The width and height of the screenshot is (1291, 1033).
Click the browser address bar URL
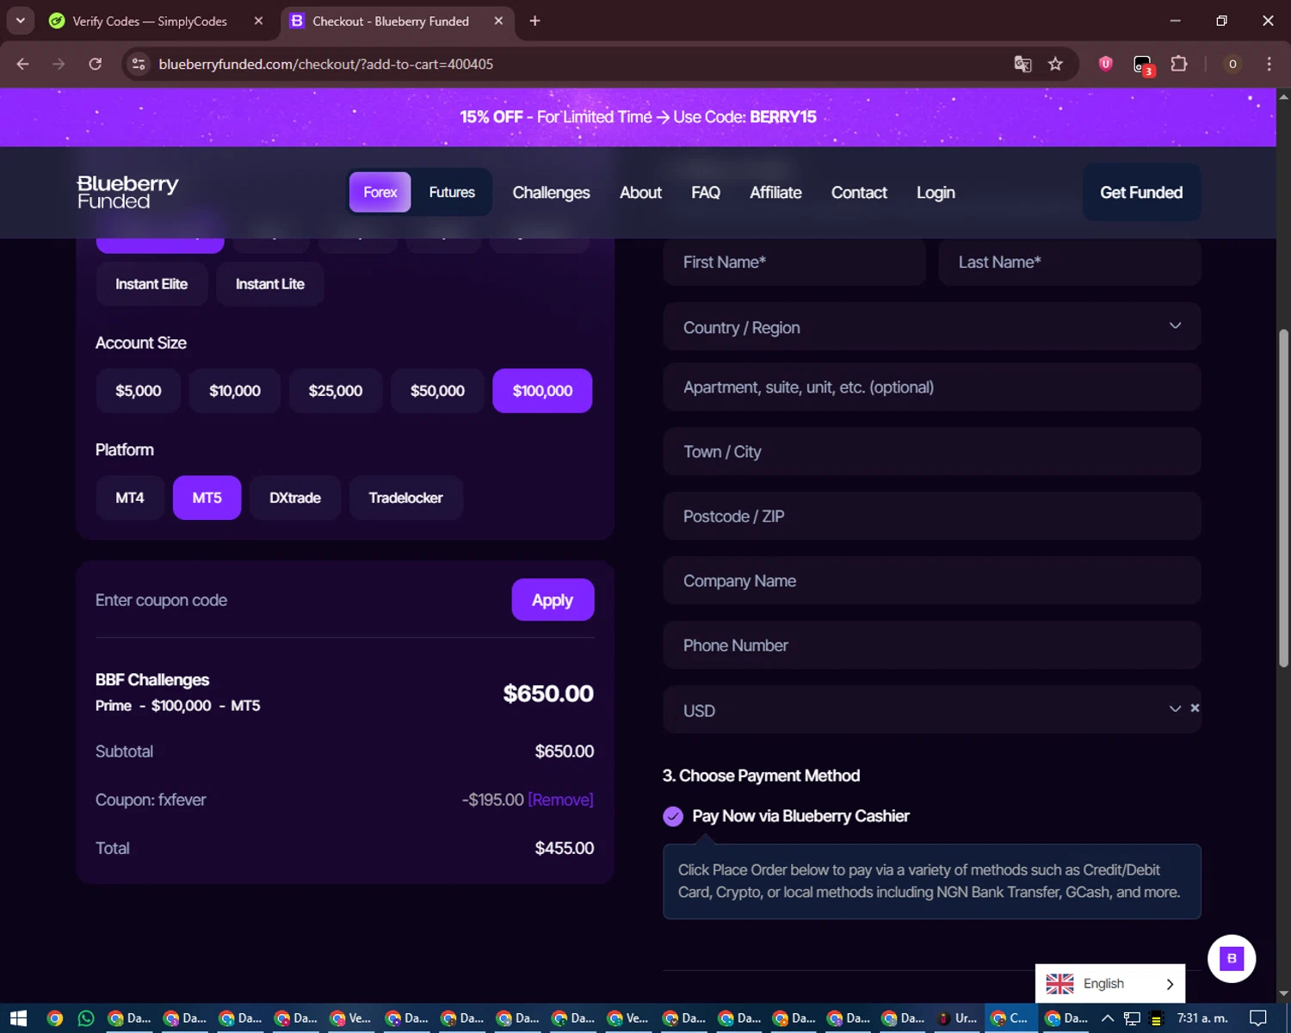tap(326, 64)
